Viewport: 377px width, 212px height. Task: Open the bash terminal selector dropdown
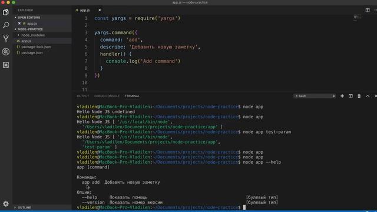[315, 96]
